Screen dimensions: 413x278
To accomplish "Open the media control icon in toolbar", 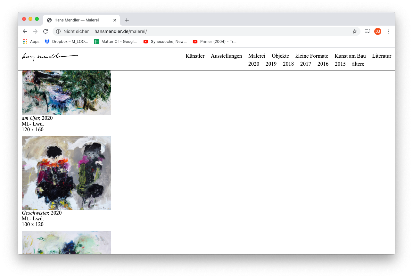I will point(367,31).
